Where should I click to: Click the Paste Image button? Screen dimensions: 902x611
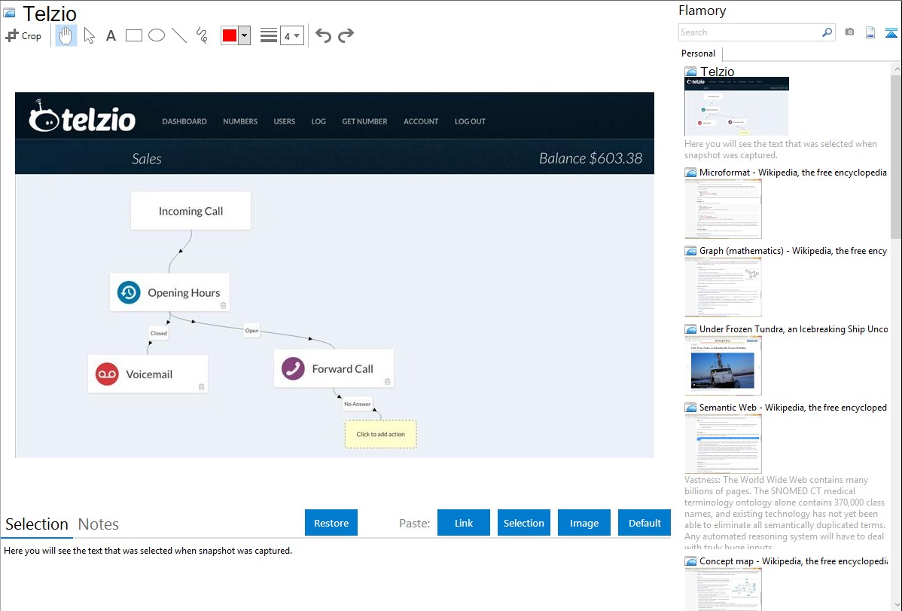coord(584,522)
